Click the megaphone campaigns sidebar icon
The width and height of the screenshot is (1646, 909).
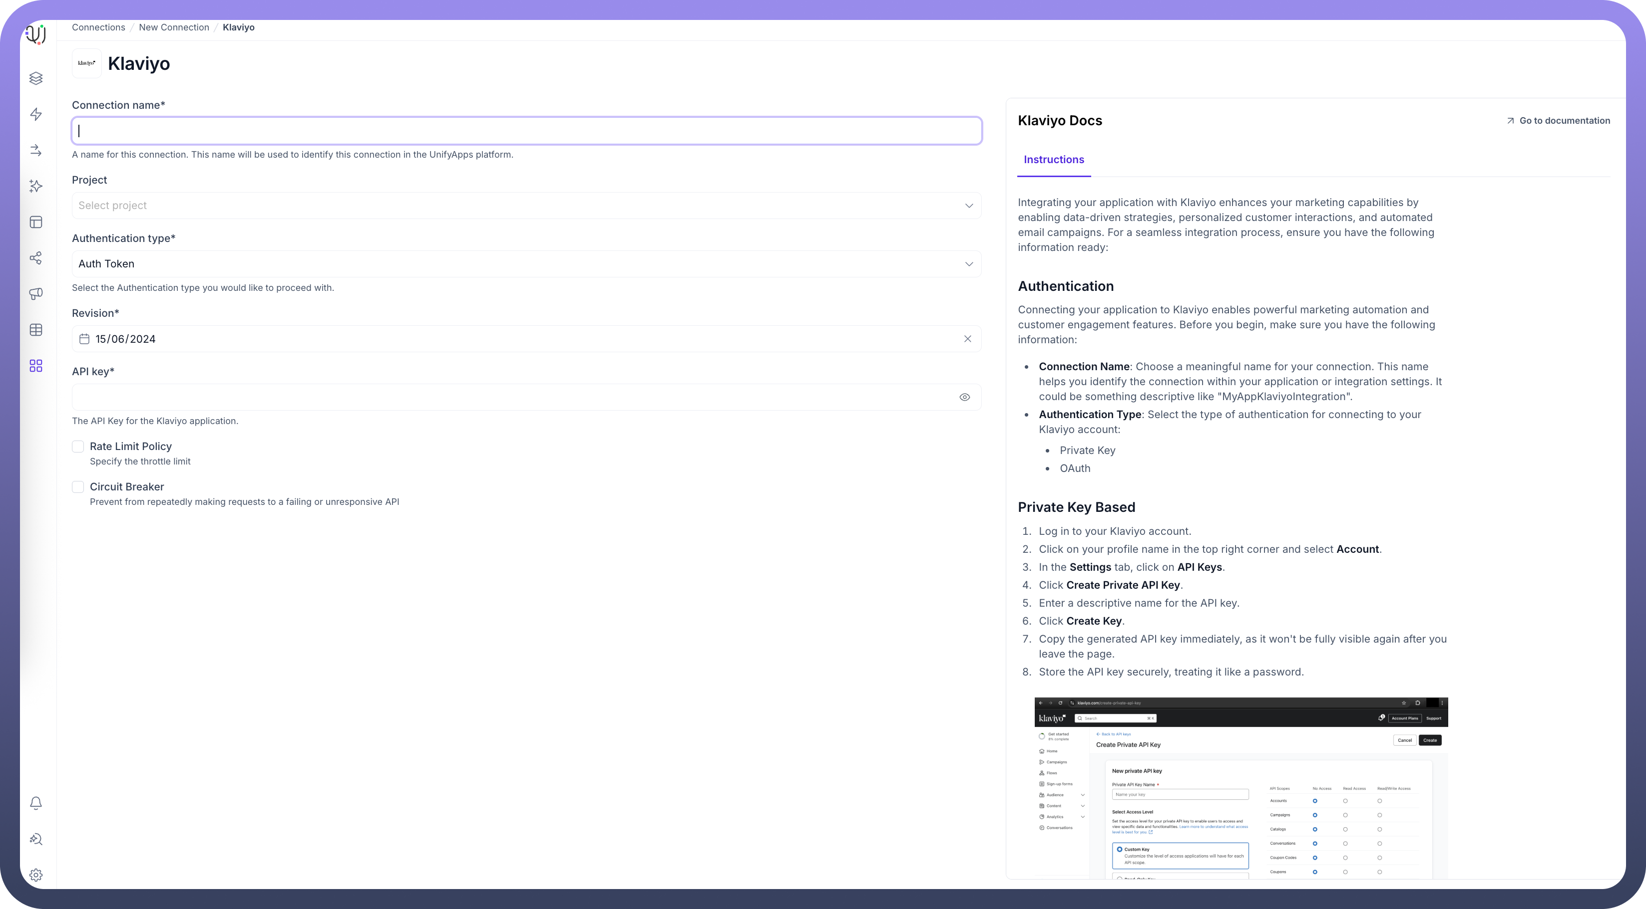36,294
